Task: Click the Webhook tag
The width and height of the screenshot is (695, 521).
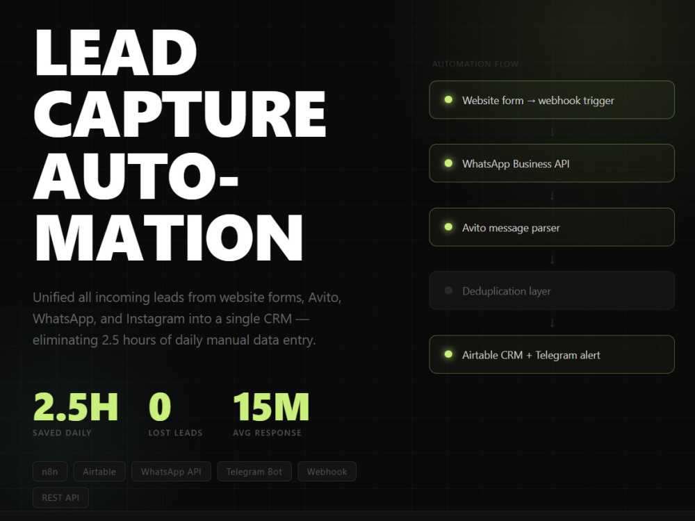Action: point(327,472)
